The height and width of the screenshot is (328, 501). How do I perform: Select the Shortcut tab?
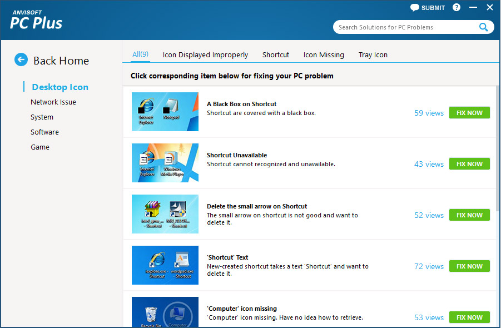tap(276, 55)
